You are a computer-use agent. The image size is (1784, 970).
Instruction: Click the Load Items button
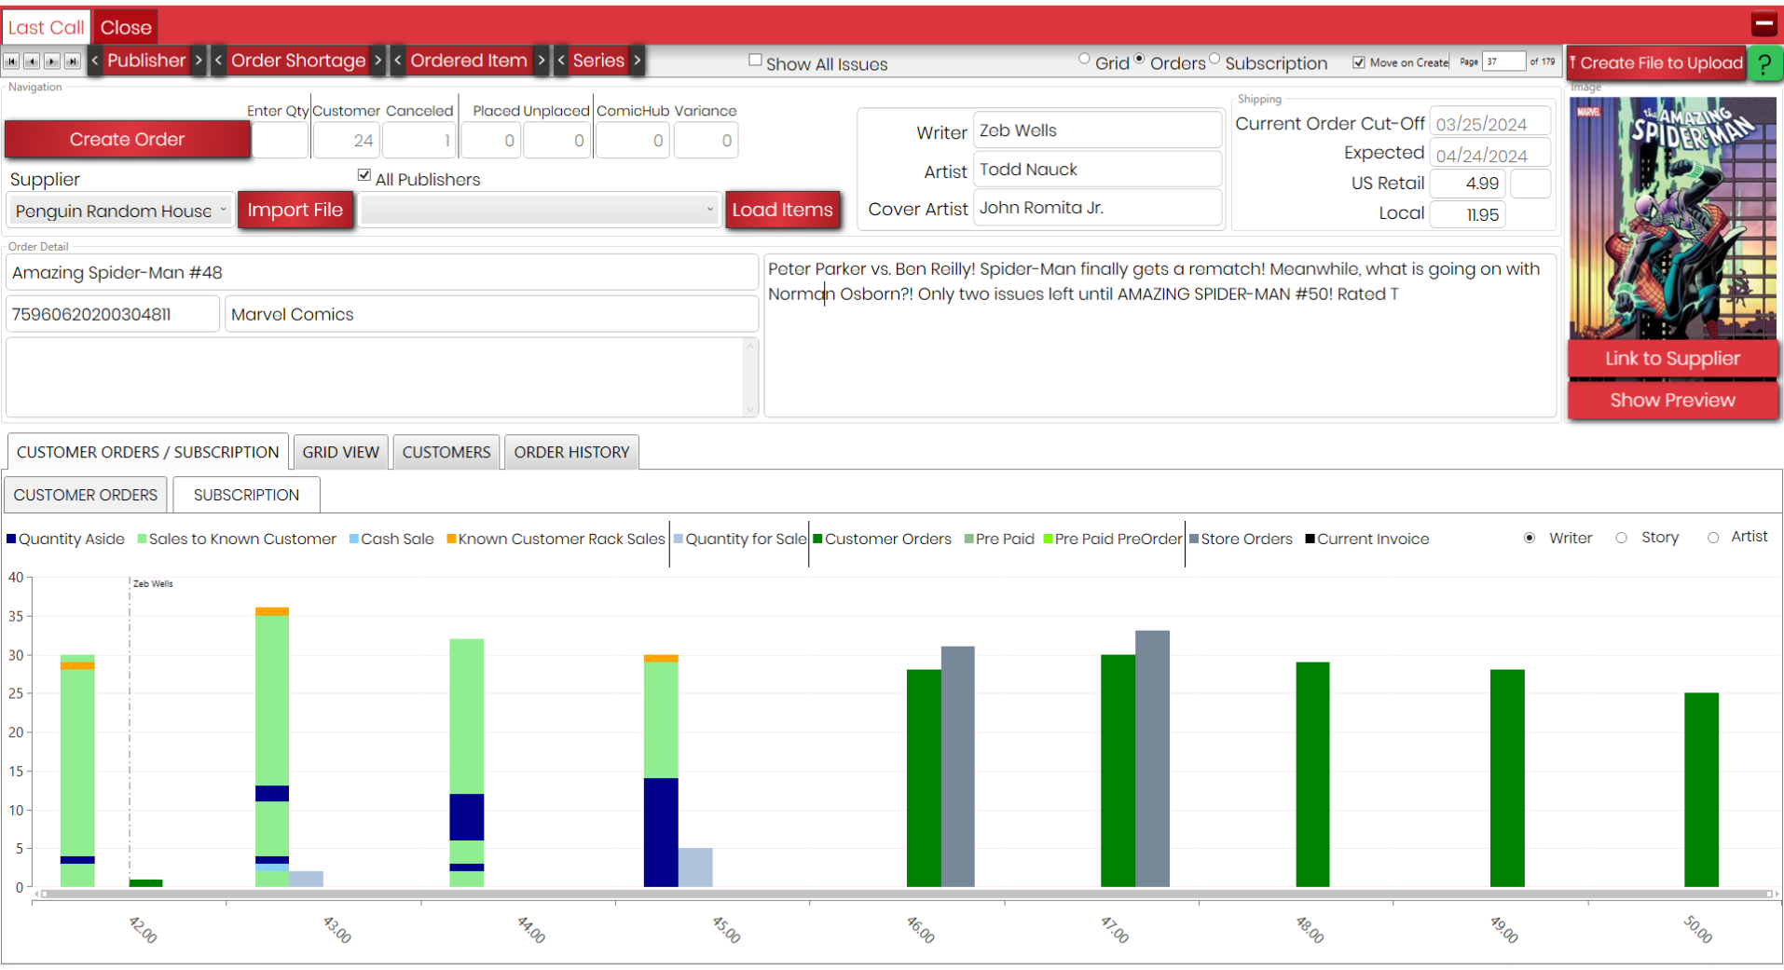point(782,210)
